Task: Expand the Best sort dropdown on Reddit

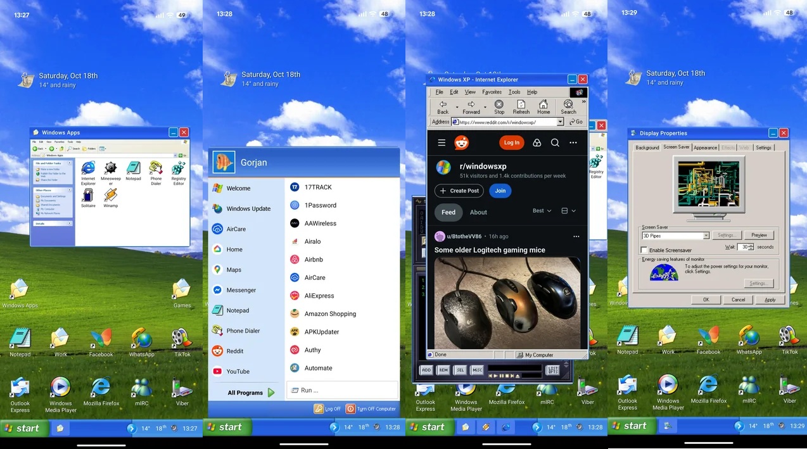Action: 542,211
